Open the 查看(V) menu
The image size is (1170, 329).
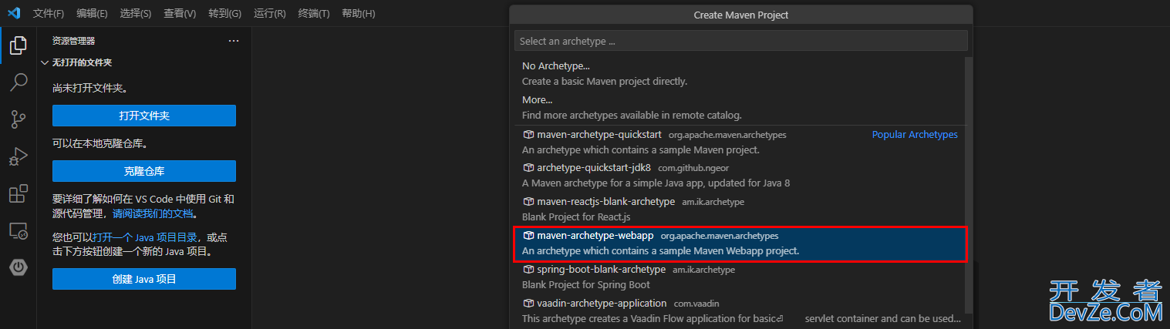click(x=180, y=14)
